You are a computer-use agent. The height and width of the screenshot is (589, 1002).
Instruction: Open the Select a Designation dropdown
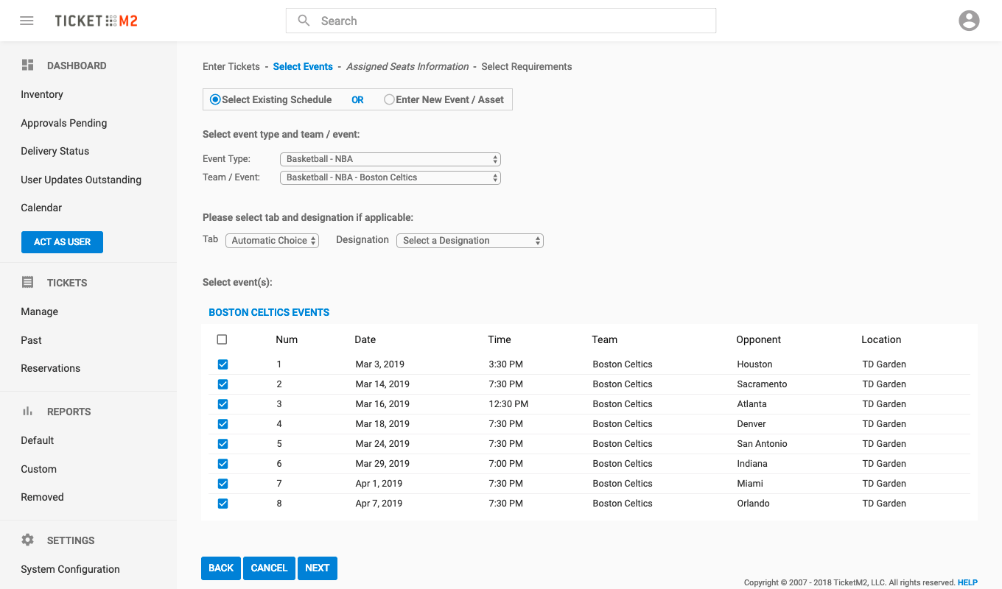tap(469, 241)
